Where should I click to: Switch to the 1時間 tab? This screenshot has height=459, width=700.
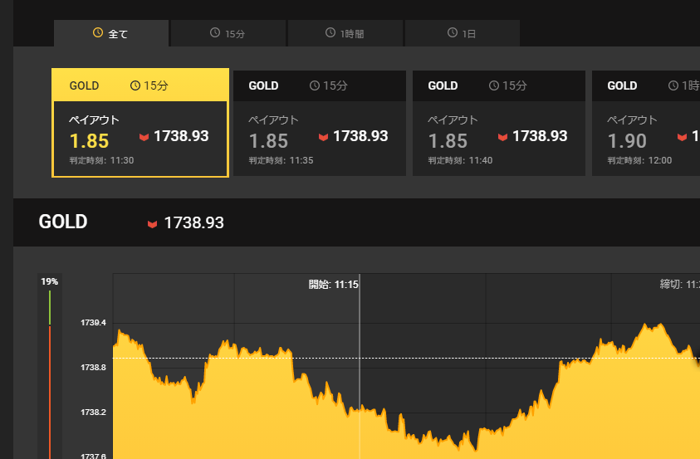click(x=345, y=33)
